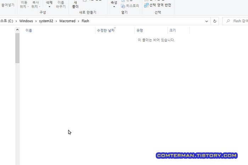The image size is (248, 165).
Task: Click 이름 바꾸기 (Rename) in ribbon
Action: (61, 4)
